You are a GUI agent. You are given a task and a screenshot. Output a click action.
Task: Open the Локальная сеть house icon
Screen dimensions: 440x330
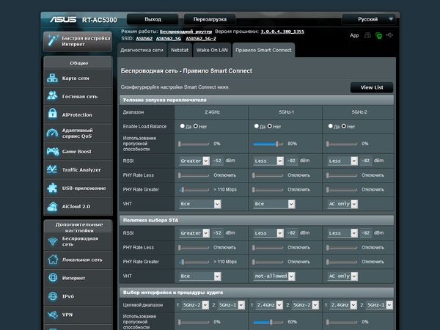point(54,260)
